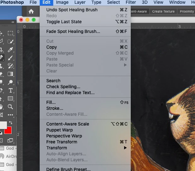The image size is (195, 171).
Task: Select the Gradient tool
Action: 10,74
